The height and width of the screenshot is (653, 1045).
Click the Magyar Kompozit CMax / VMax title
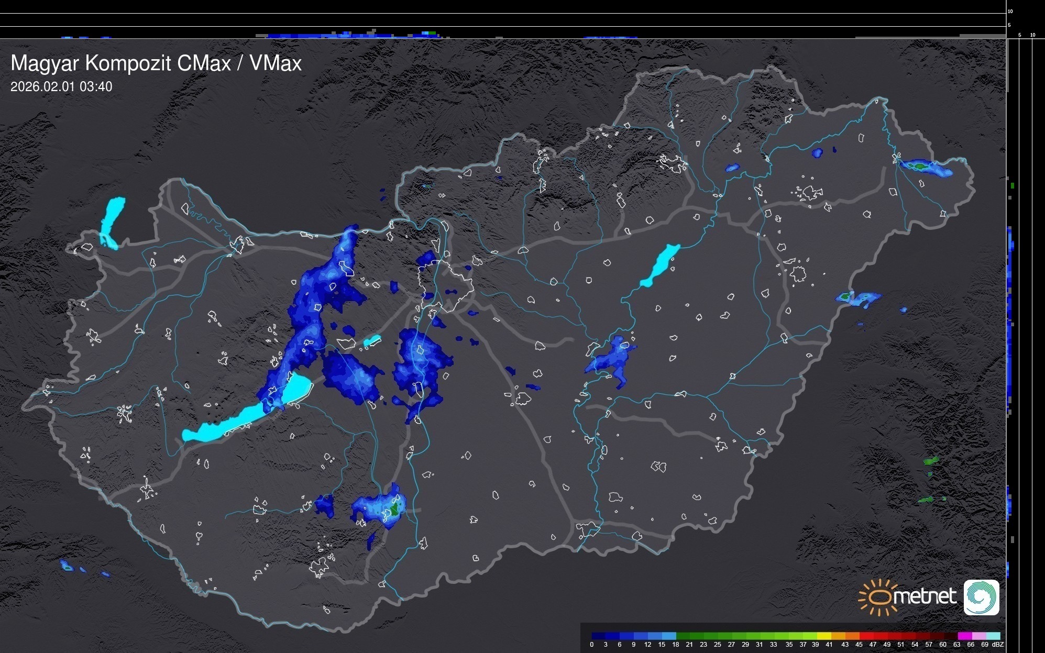156,63
